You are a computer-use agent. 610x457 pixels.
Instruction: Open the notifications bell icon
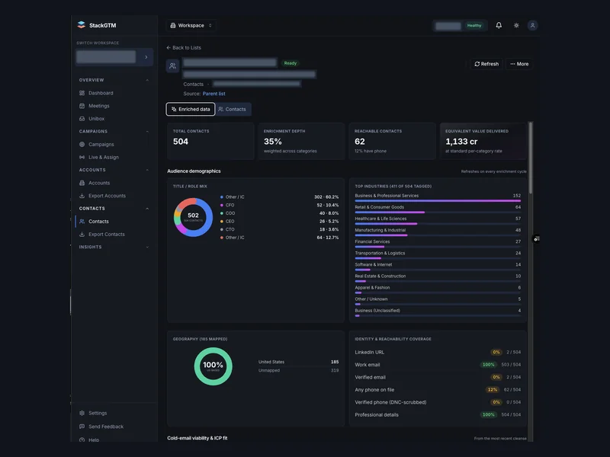[x=499, y=25]
